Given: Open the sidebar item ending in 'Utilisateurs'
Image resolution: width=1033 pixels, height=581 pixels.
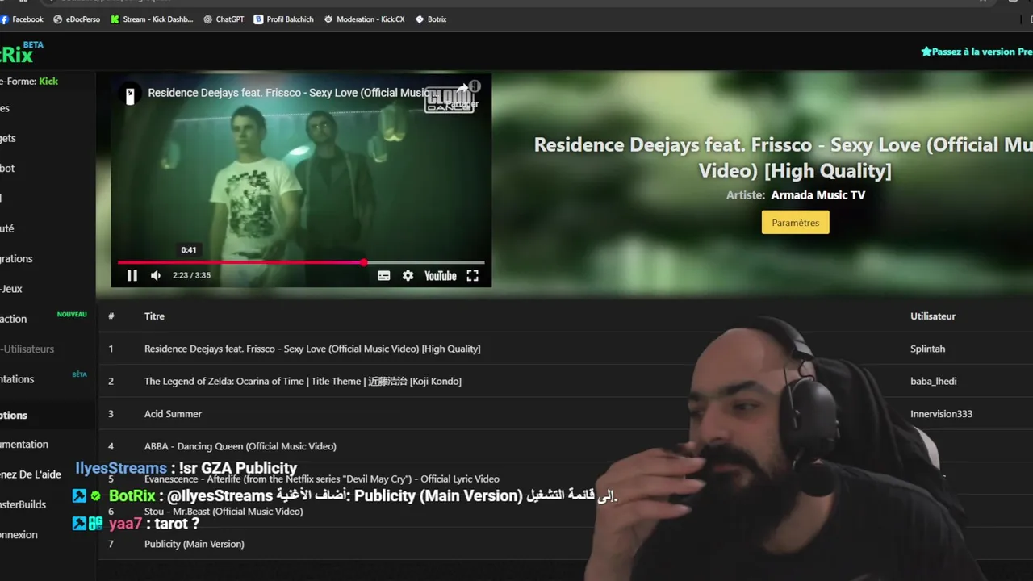Looking at the screenshot, I should click(27, 349).
